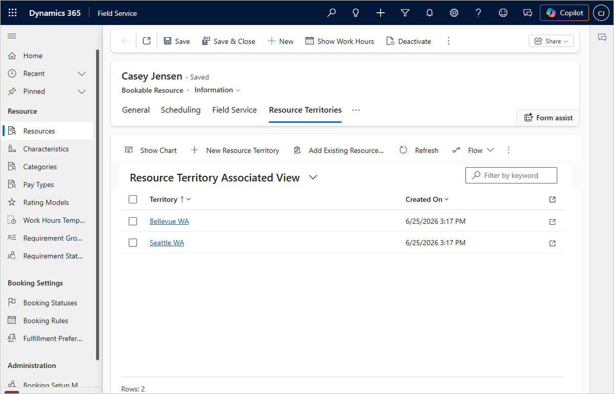Open Form assist

pos(549,118)
